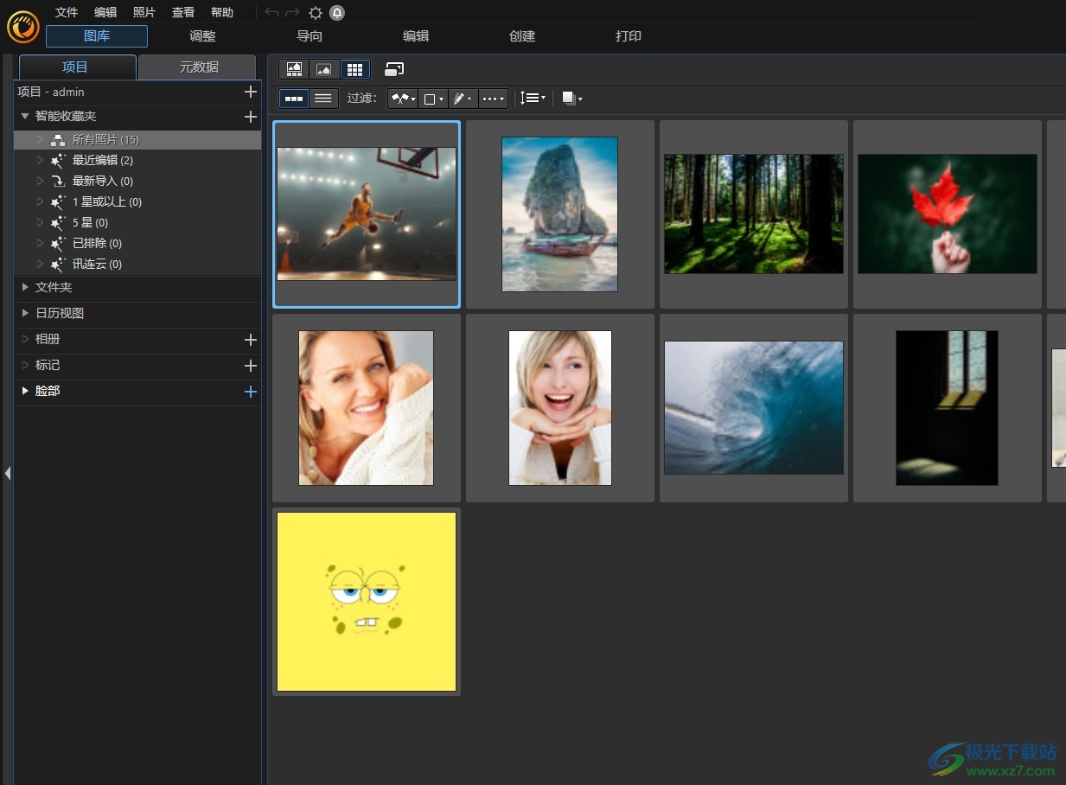The image size is (1066, 785).
Task: Select the dark window light thumbnail
Action: 948,408
